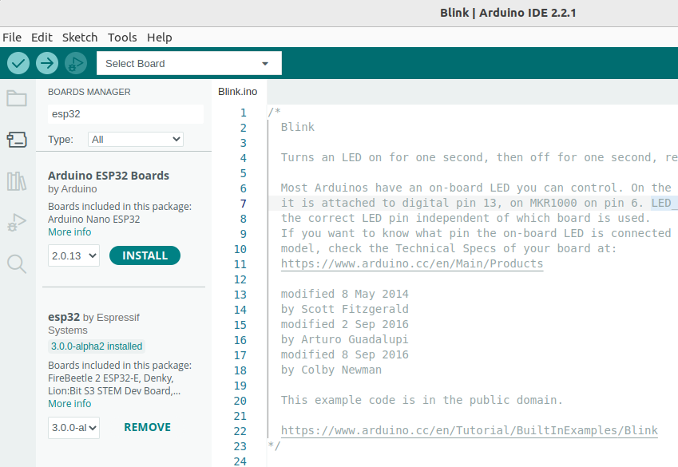
Task: Click the word 'Blink' on editor line 2
Action: pos(298,127)
